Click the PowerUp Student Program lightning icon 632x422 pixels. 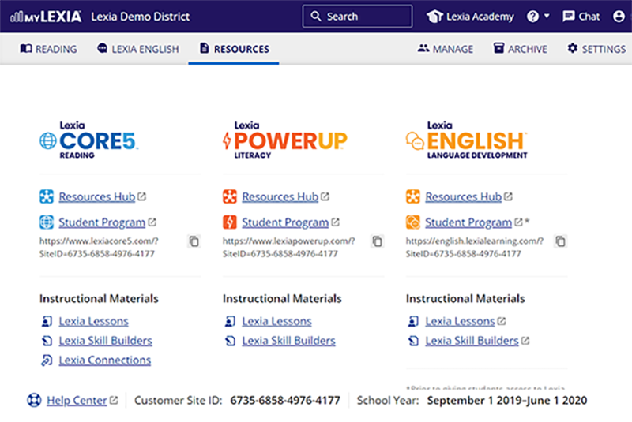click(230, 222)
